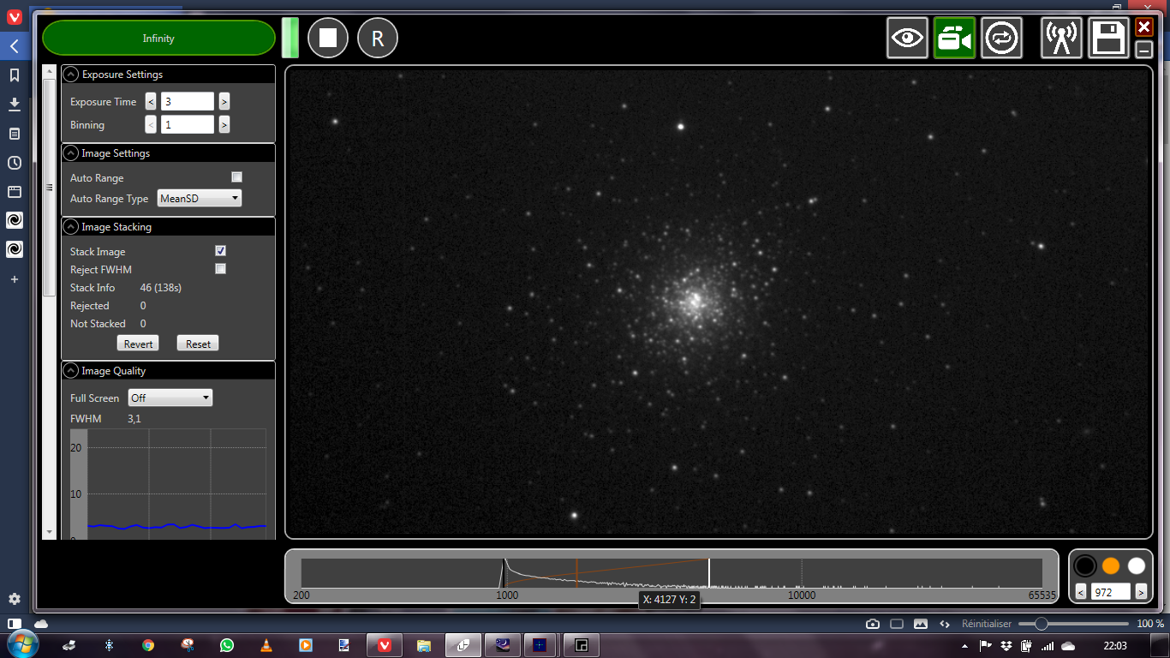Open WhatsApp from the taskbar
This screenshot has height=658, width=1170.
pyautogui.click(x=226, y=645)
